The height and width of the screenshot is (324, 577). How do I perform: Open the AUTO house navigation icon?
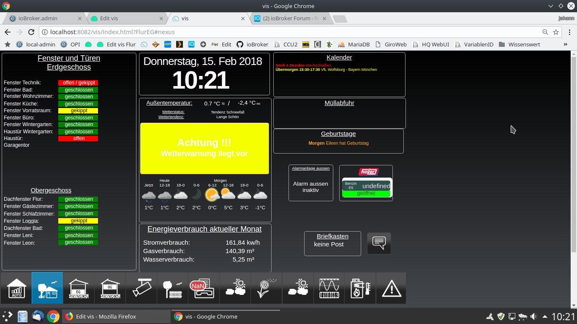[16, 288]
